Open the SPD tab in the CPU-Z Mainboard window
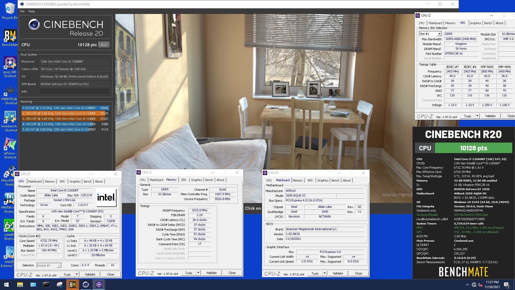Image resolution: width=515 pixels, height=290 pixels. (310, 180)
